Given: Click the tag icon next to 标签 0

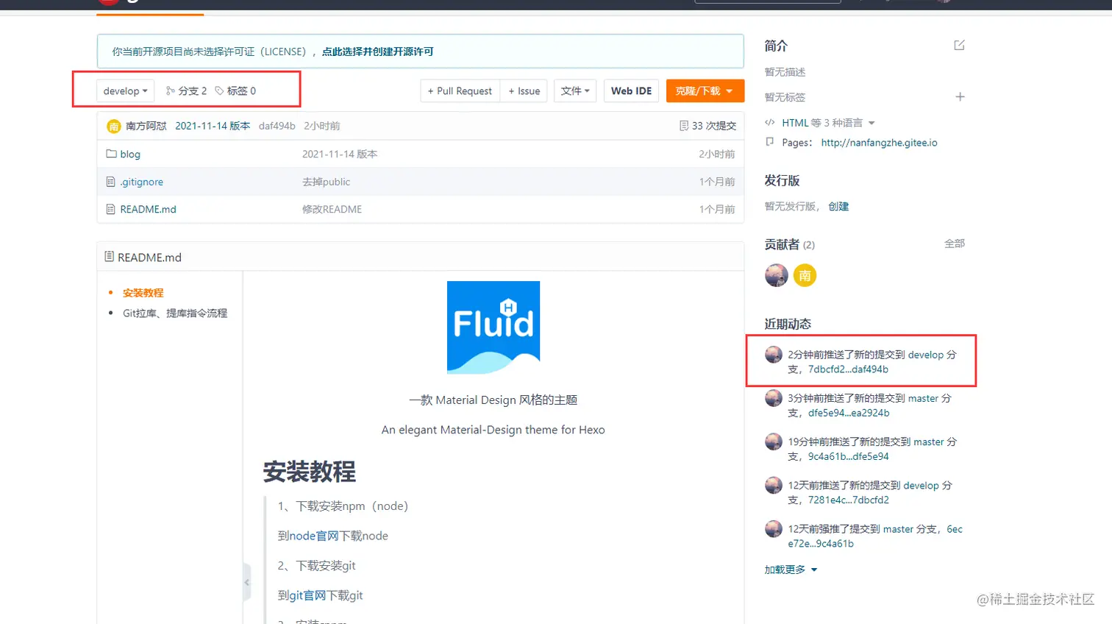Looking at the screenshot, I should pos(219,91).
